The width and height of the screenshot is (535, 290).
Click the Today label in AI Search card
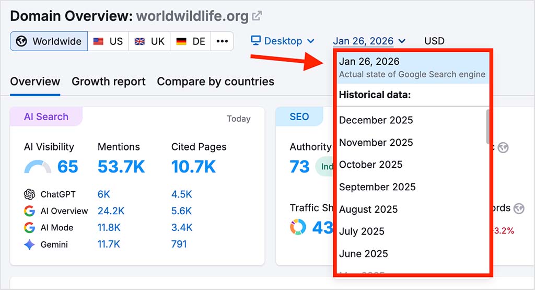tap(238, 119)
